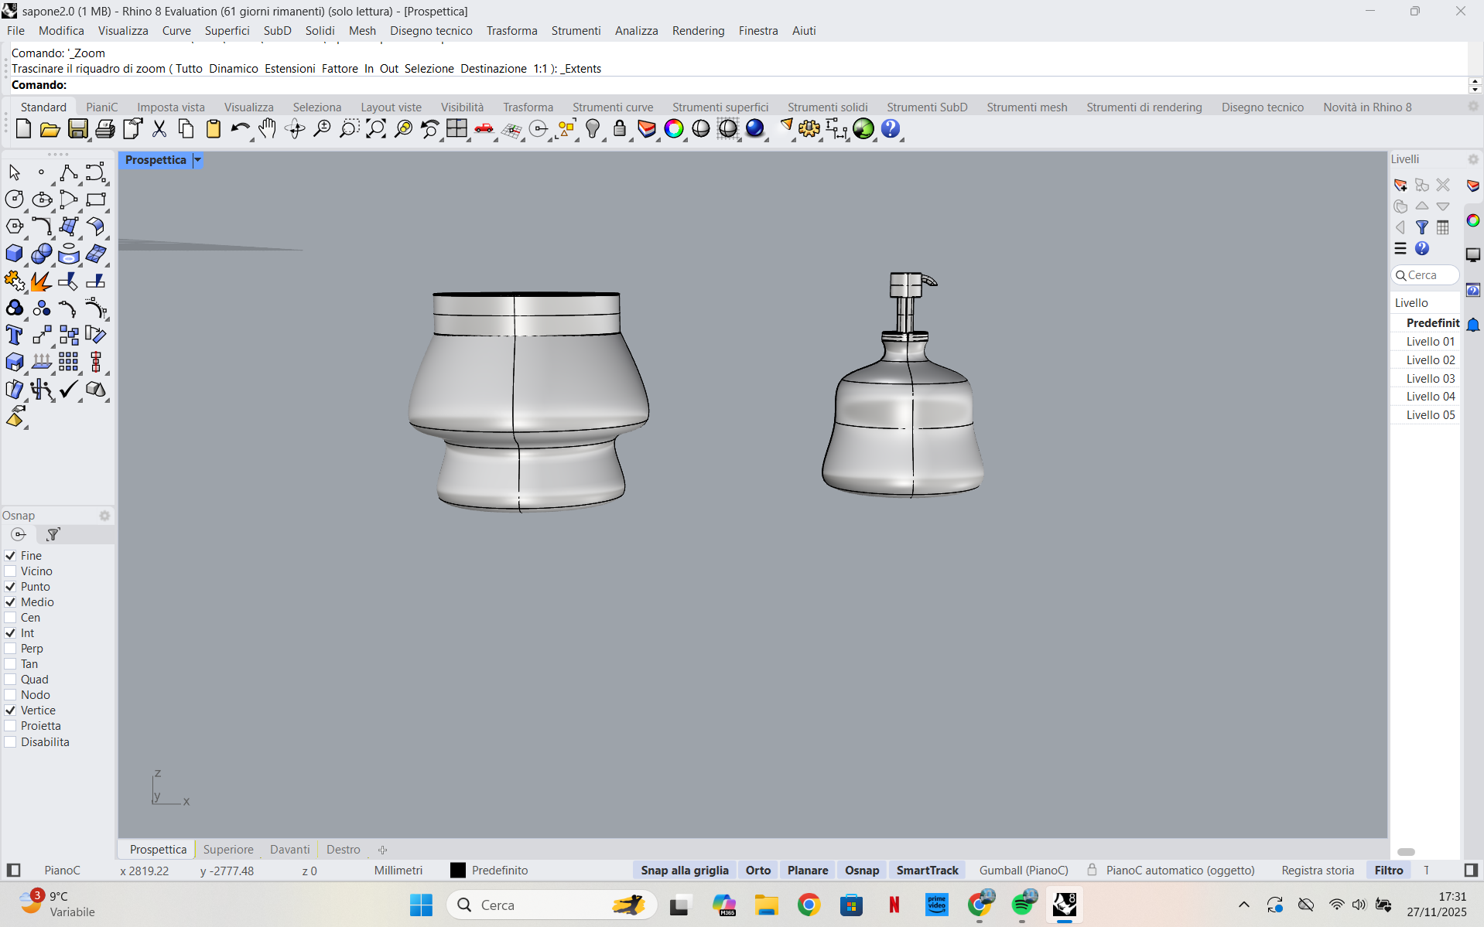Open the layer filter in Livelli panel
This screenshot has width=1484, height=927.
pos(1422,227)
